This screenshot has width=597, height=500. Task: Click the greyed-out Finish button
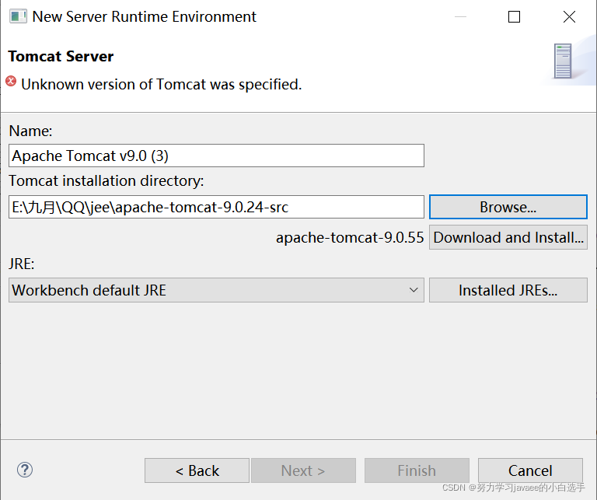tap(417, 470)
